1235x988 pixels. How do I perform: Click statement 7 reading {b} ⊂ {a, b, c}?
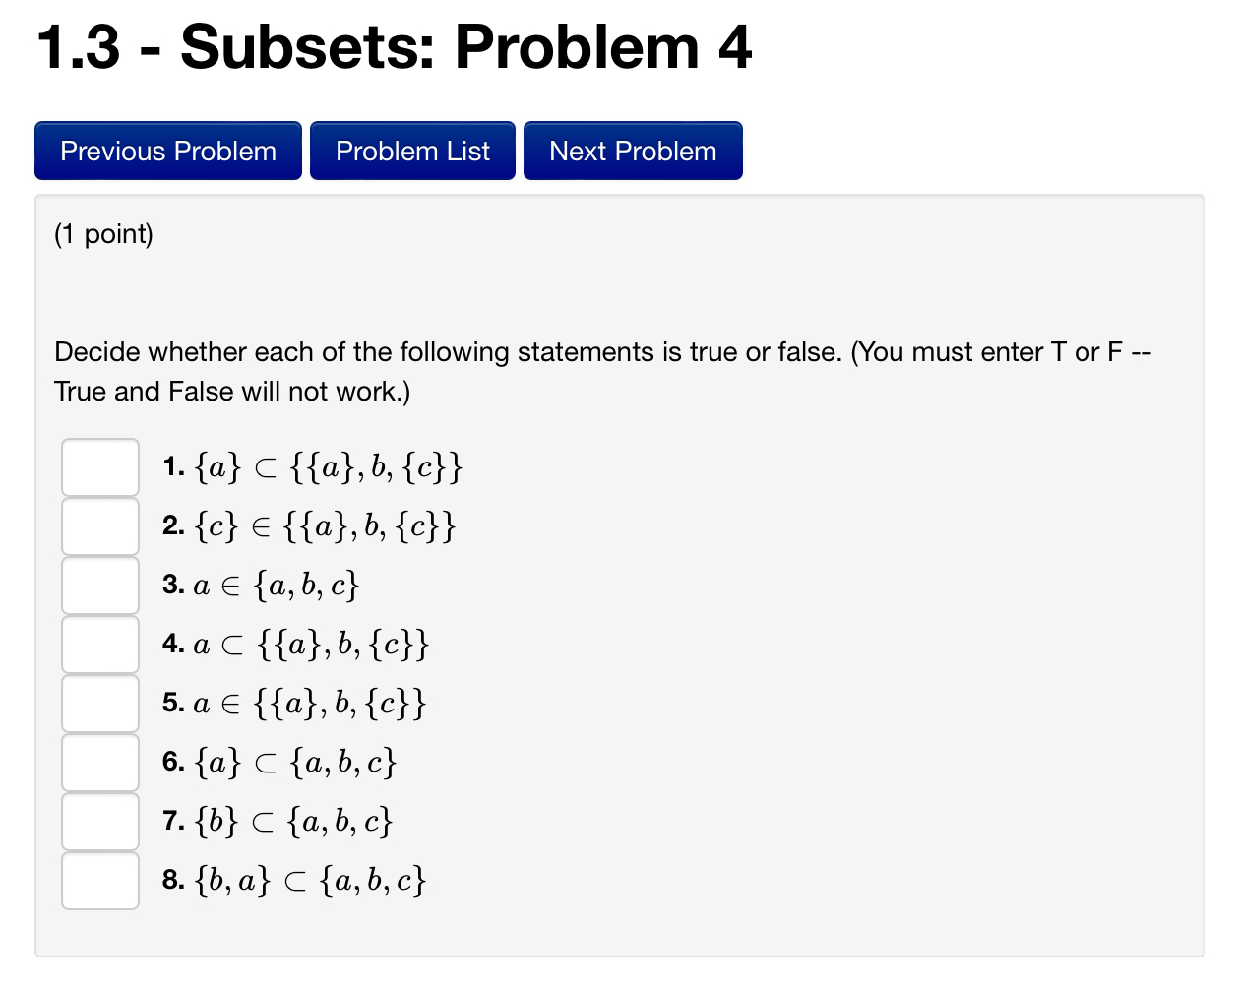(278, 821)
